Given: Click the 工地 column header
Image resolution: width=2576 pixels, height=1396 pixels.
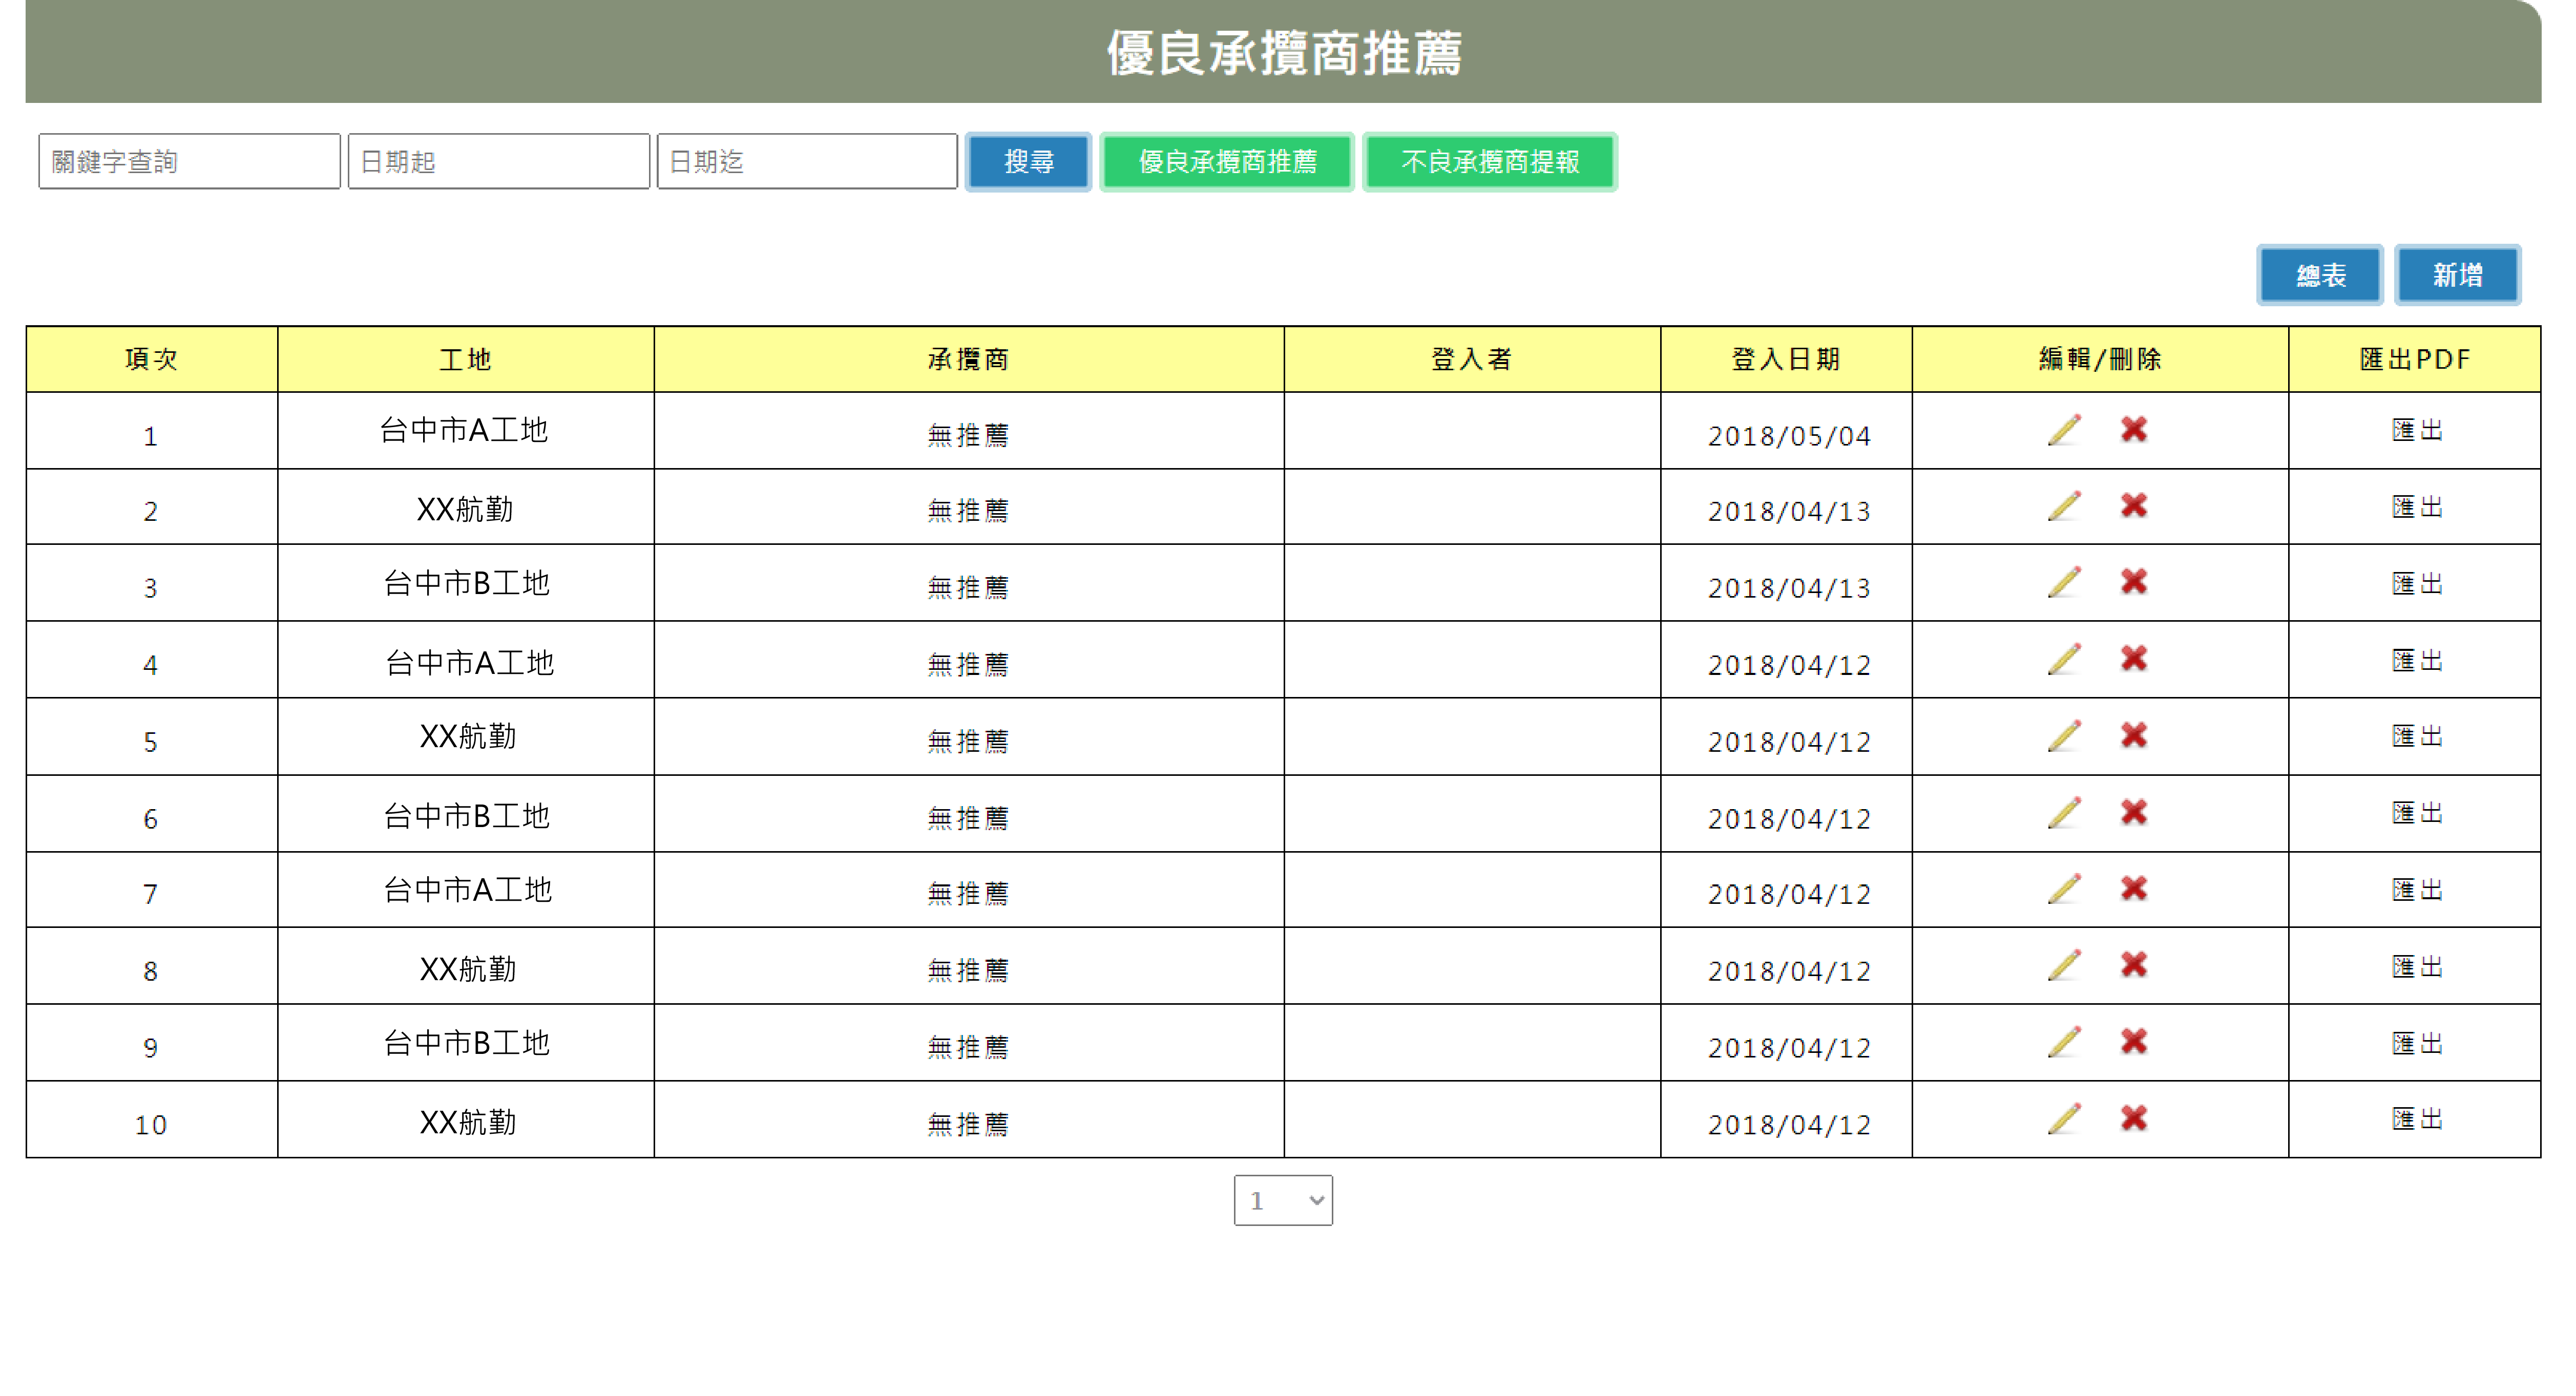Looking at the screenshot, I should pos(466,359).
